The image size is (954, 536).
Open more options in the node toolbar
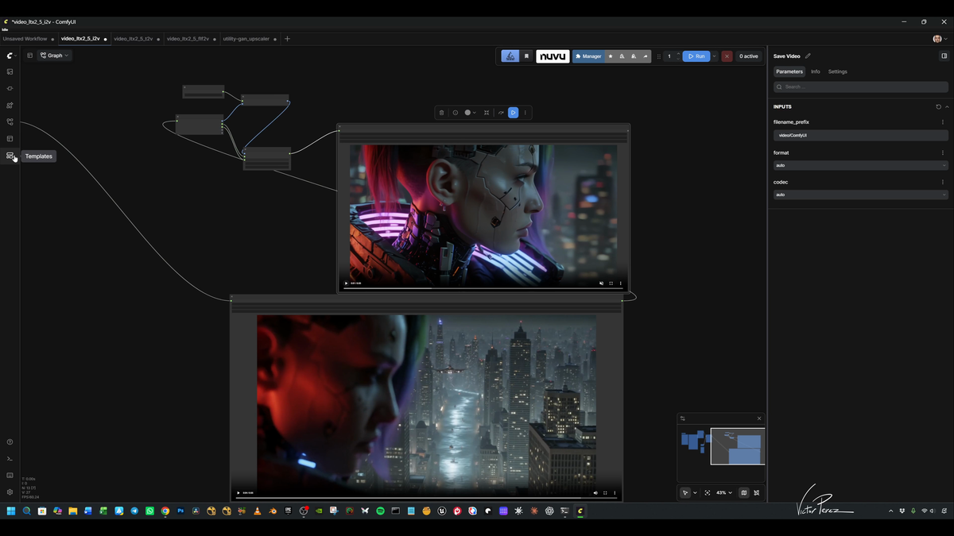[525, 113]
